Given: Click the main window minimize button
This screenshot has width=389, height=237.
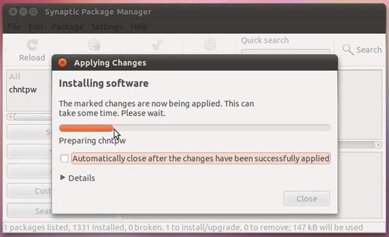Looking at the screenshot, I should (24, 12).
